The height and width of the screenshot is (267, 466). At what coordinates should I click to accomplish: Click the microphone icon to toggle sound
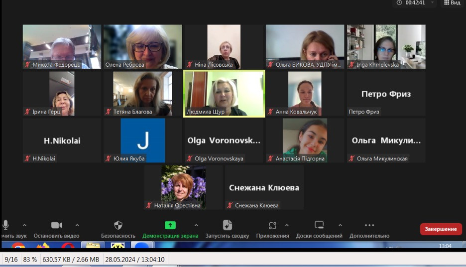coord(5,225)
